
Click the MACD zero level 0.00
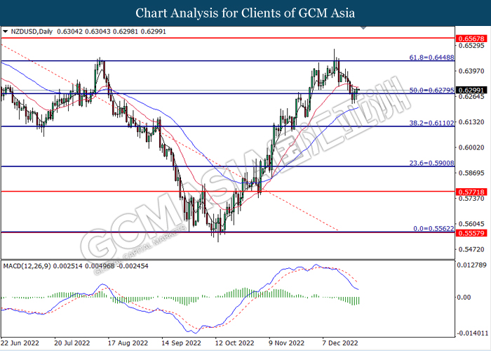click(x=464, y=297)
